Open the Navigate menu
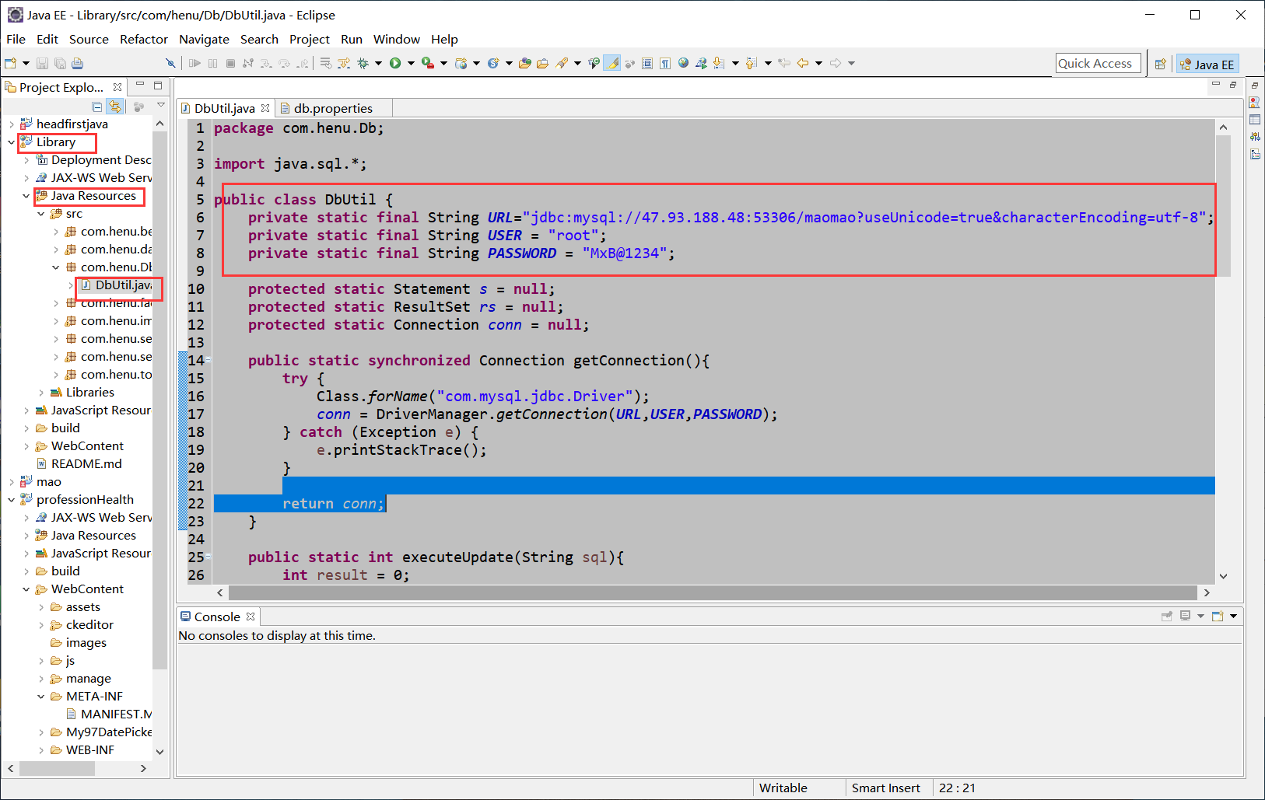The image size is (1265, 800). pos(204,39)
